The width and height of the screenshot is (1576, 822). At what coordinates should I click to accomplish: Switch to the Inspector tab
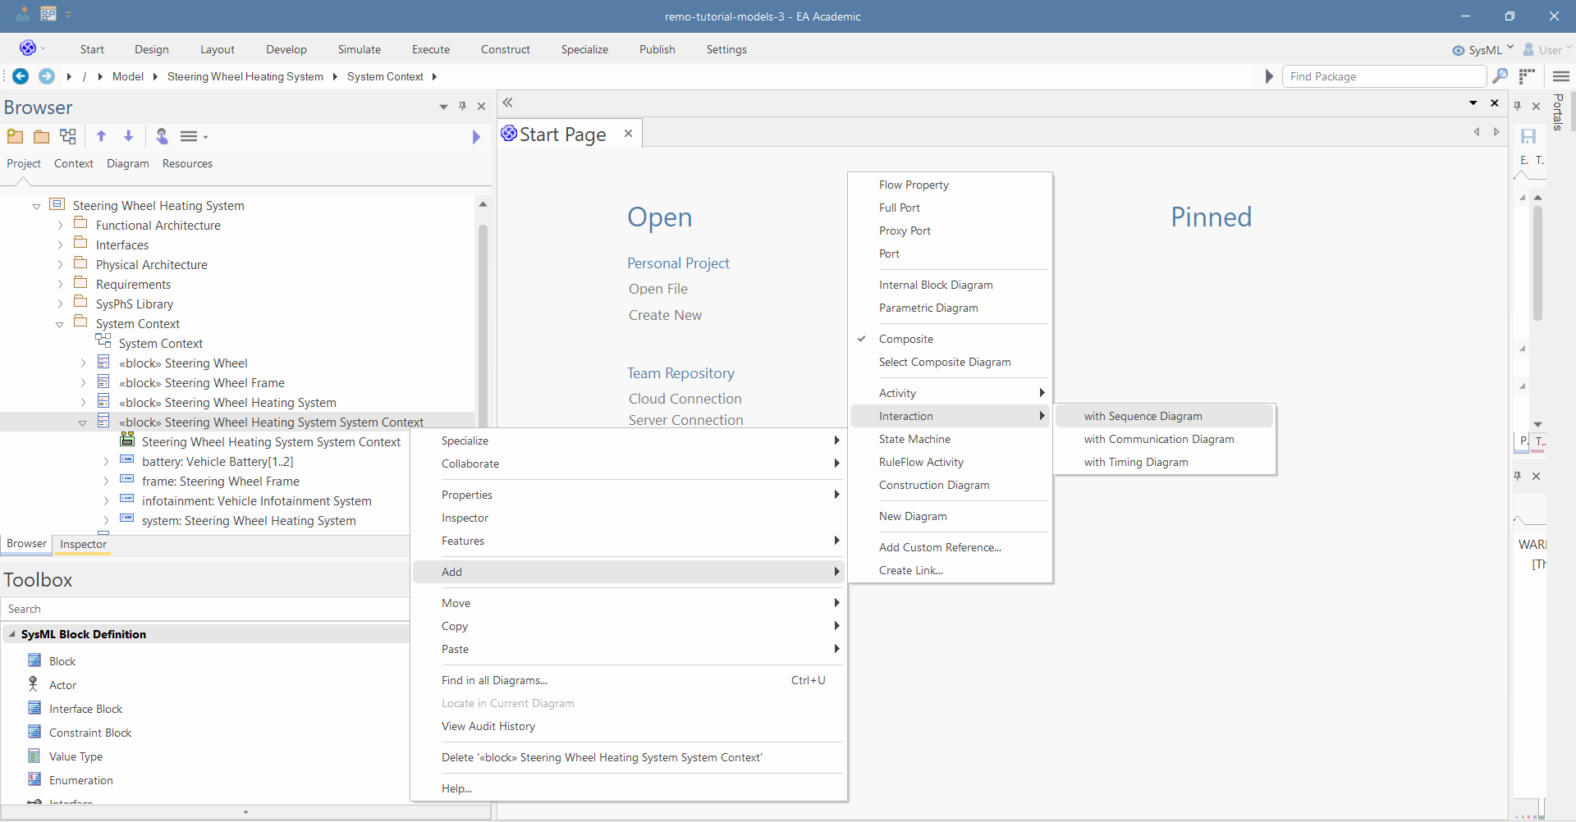point(83,544)
